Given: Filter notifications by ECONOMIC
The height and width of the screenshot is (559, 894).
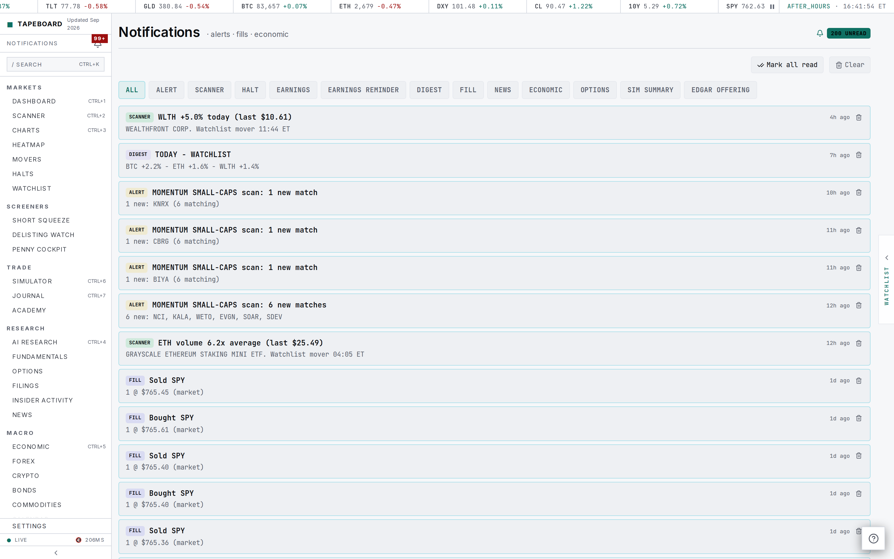Looking at the screenshot, I should click(546, 90).
